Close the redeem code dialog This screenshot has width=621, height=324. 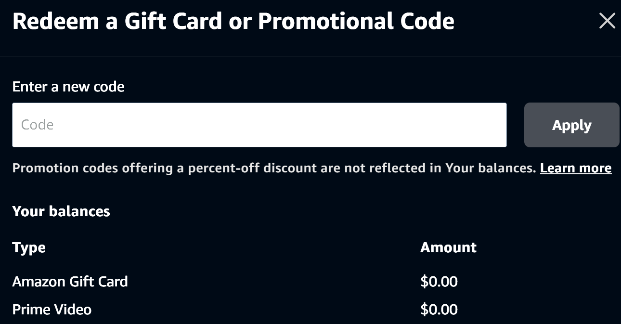click(x=607, y=21)
